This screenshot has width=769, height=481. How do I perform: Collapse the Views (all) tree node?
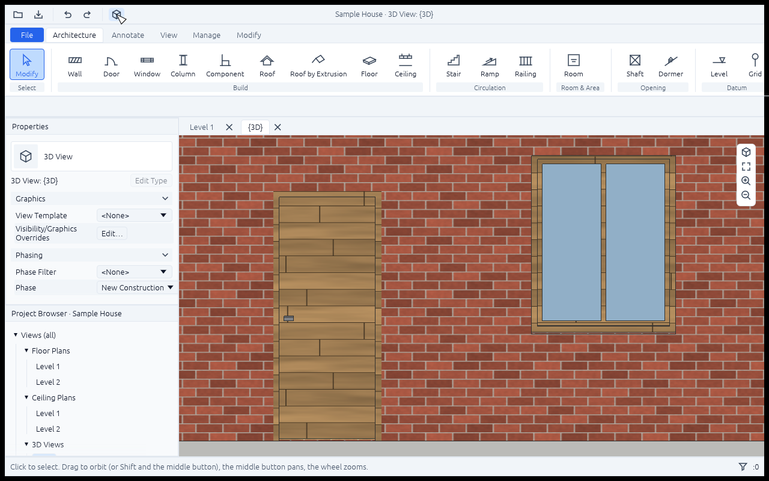tap(16, 335)
